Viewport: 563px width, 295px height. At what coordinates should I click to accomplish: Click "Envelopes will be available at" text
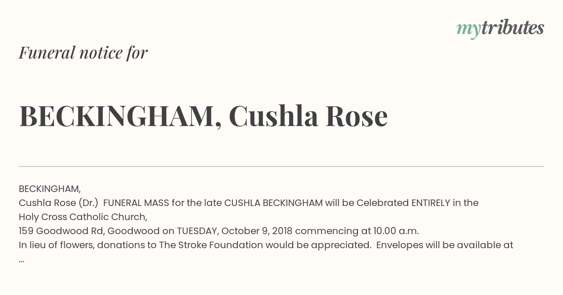[445, 245]
